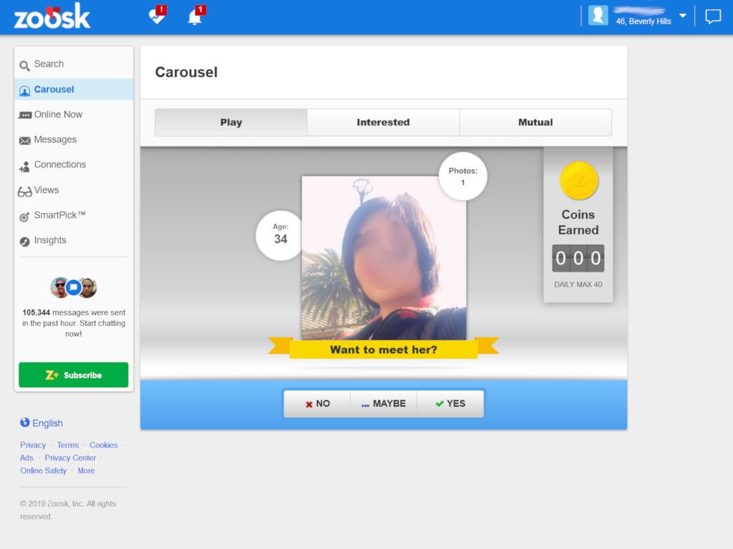The width and height of the screenshot is (733, 549).
Task: Answer YES to meet her
Action: (450, 403)
